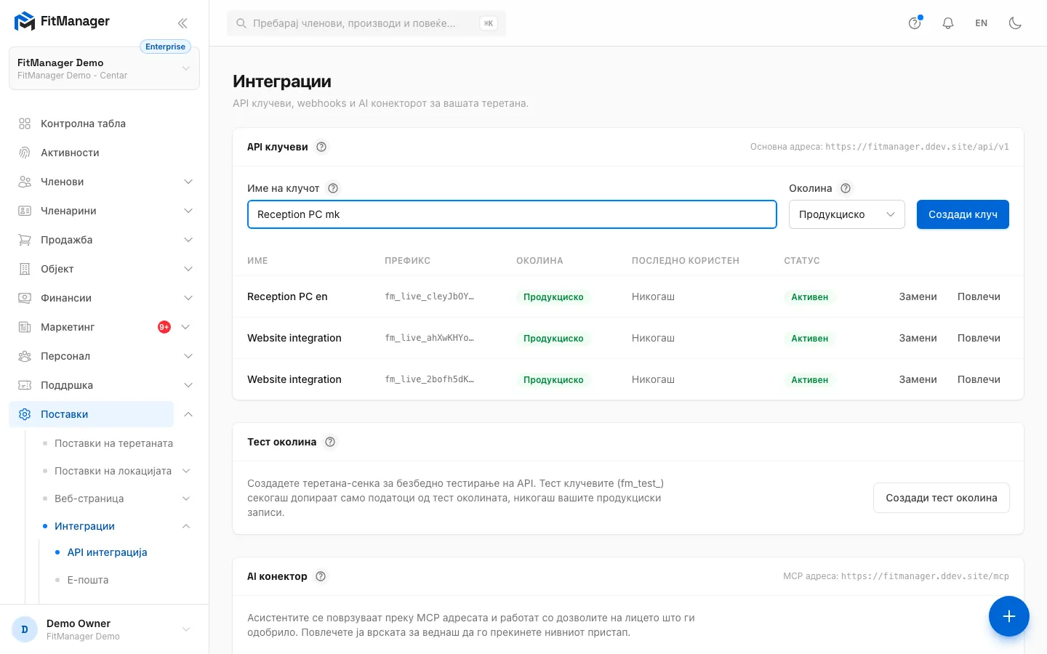Image resolution: width=1047 pixels, height=654 pixels.
Task: Select Е-пошта submenu item
Action: (x=88, y=580)
